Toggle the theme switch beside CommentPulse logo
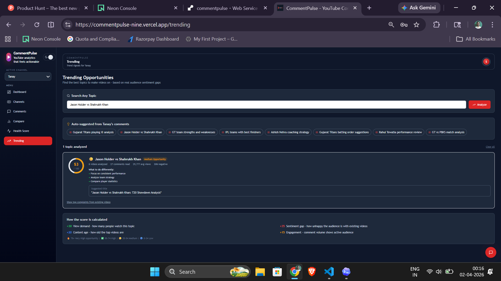Image resolution: width=501 pixels, height=281 pixels. click(x=49, y=57)
